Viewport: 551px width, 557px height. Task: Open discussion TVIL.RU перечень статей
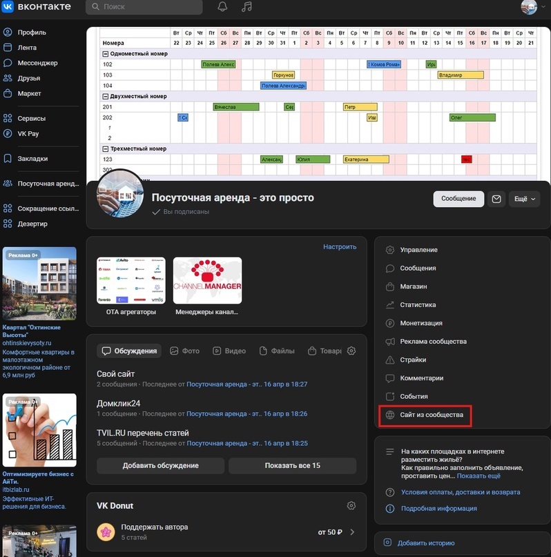142,433
